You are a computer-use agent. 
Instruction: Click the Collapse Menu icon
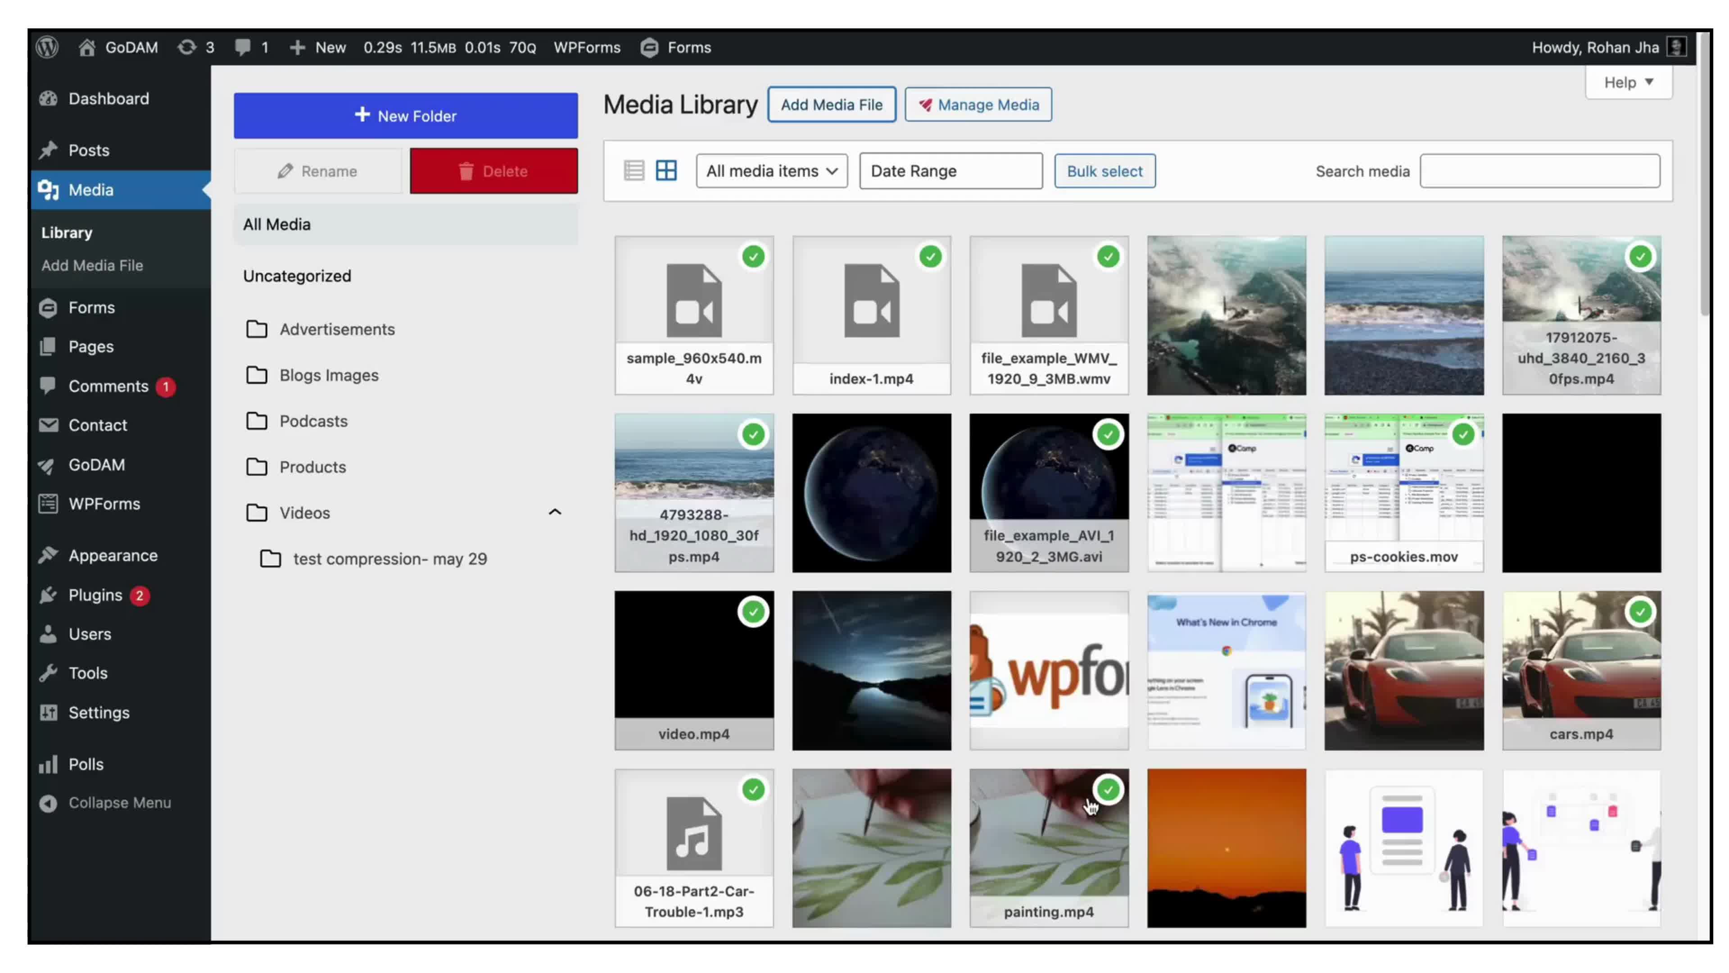[48, 802]
